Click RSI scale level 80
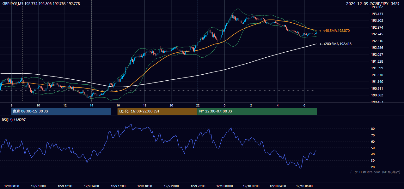 pos(373,129)
